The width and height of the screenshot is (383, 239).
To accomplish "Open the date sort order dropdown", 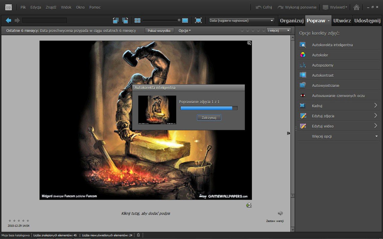I will click(x=242, y=21).
